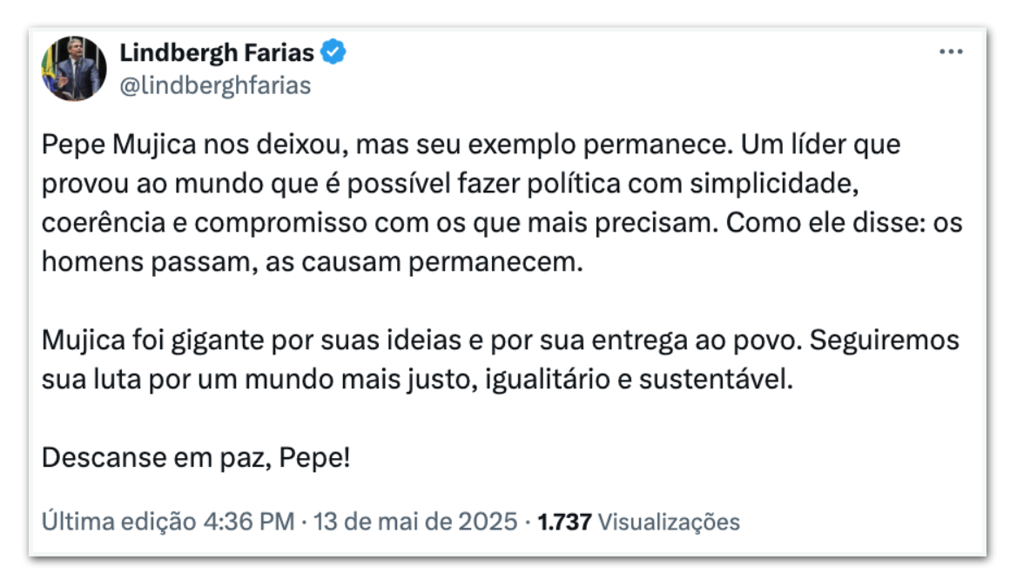Open Lindbergh Farias profile picture
Screen dimensions: 1017x587
[74, 68]
